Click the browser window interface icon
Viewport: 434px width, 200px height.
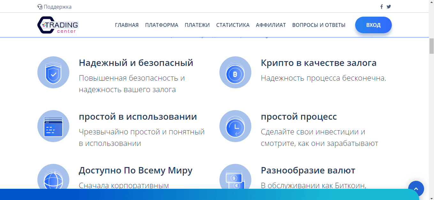pyautogui.click(x=53, y=126)
